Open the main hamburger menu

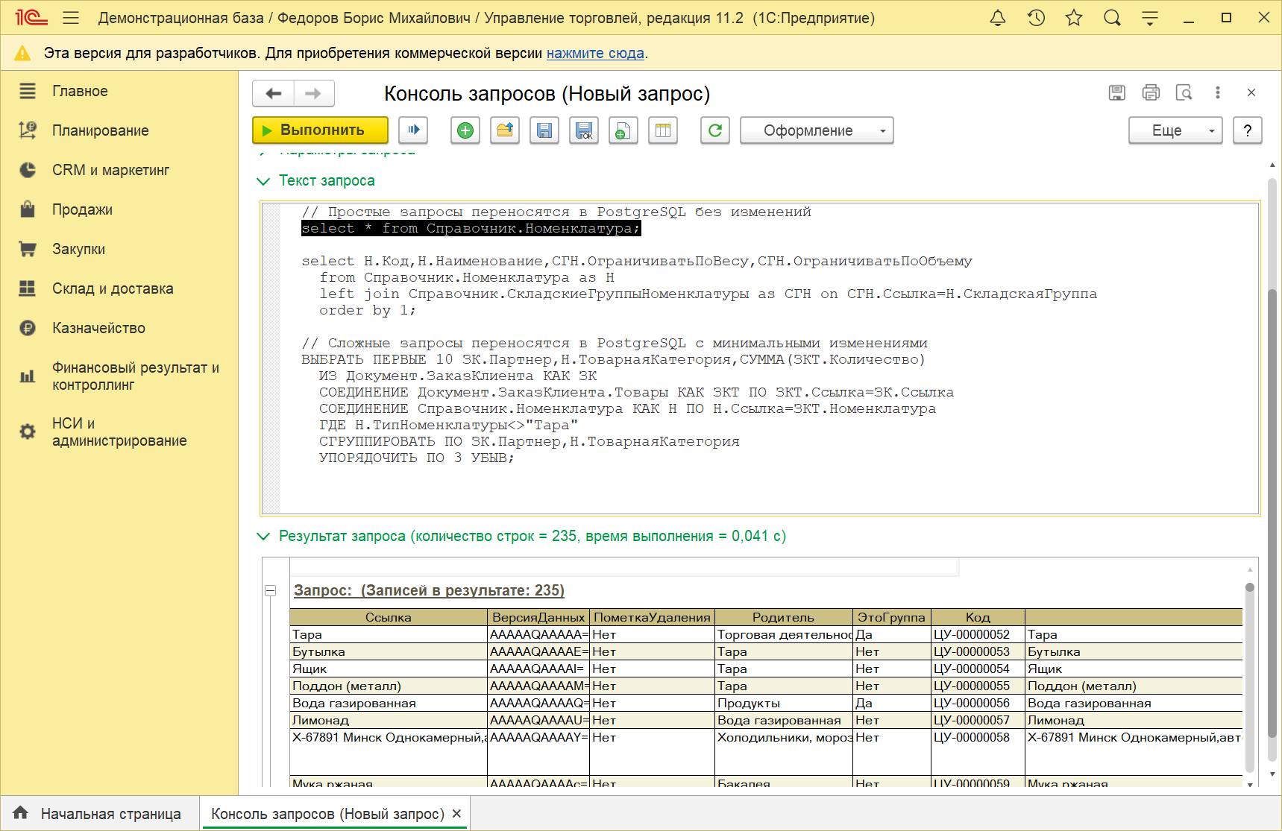[71, 17]
